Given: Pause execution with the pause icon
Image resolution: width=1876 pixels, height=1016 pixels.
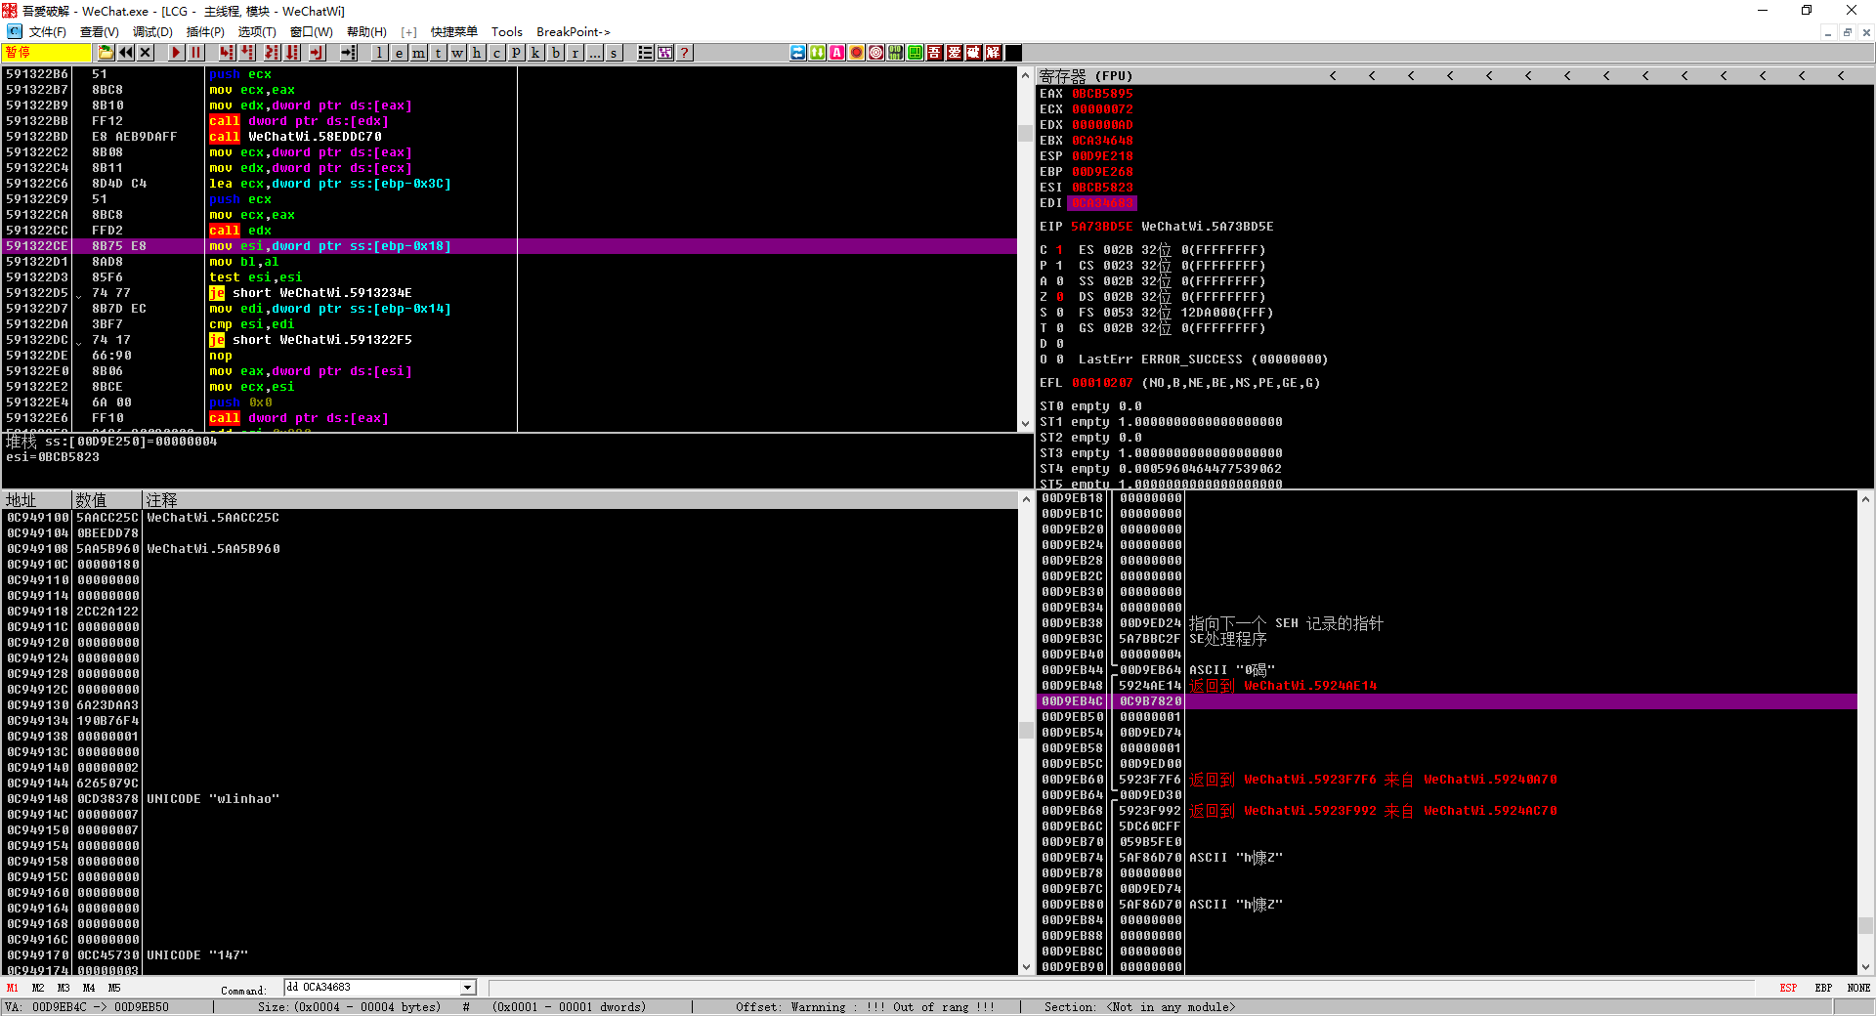Looking at the screenshot, I should tap(195, 53).
